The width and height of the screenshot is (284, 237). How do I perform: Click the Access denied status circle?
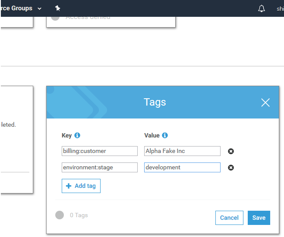tap(55, 17)
